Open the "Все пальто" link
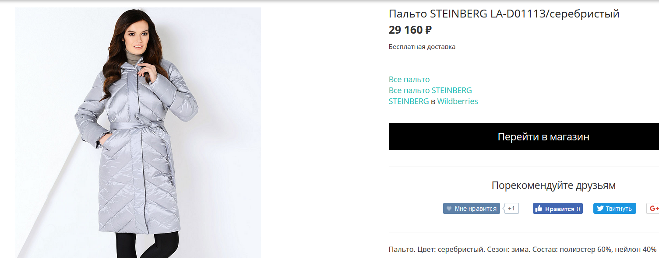Image resolution: width=659 pixels, height=258 pixels. point(409,79)
